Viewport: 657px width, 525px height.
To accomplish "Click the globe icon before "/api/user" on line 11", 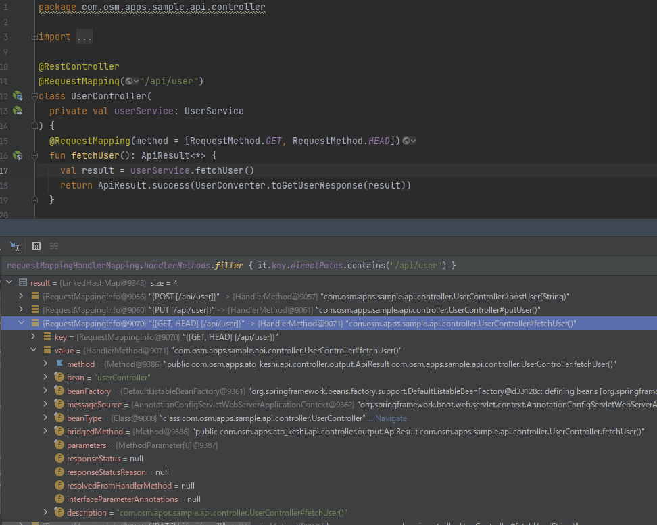I will tap(128, 81).
